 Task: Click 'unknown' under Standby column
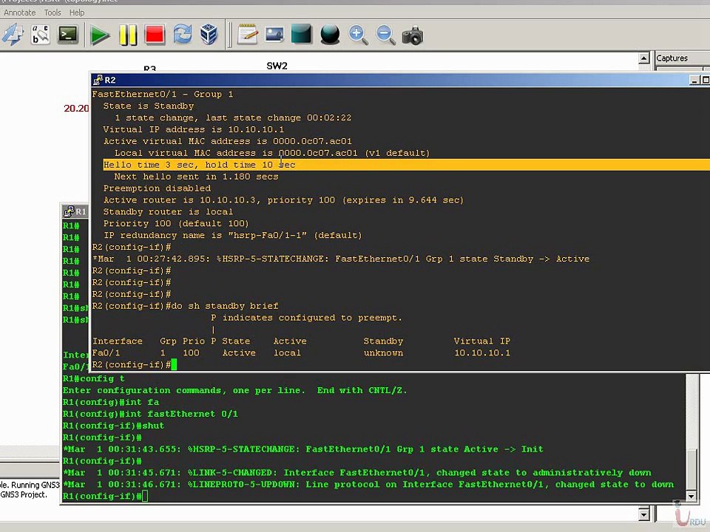tap(383, 353)
